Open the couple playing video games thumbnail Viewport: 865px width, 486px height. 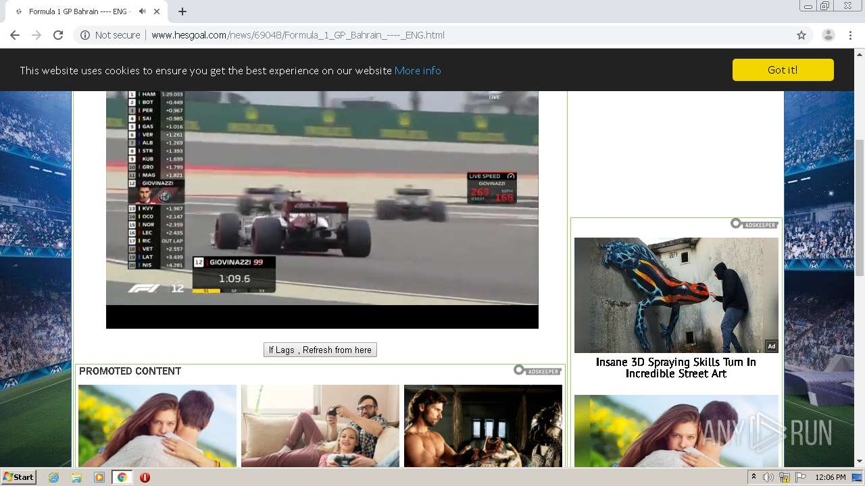pyautogui.click(x=320, y=426)
